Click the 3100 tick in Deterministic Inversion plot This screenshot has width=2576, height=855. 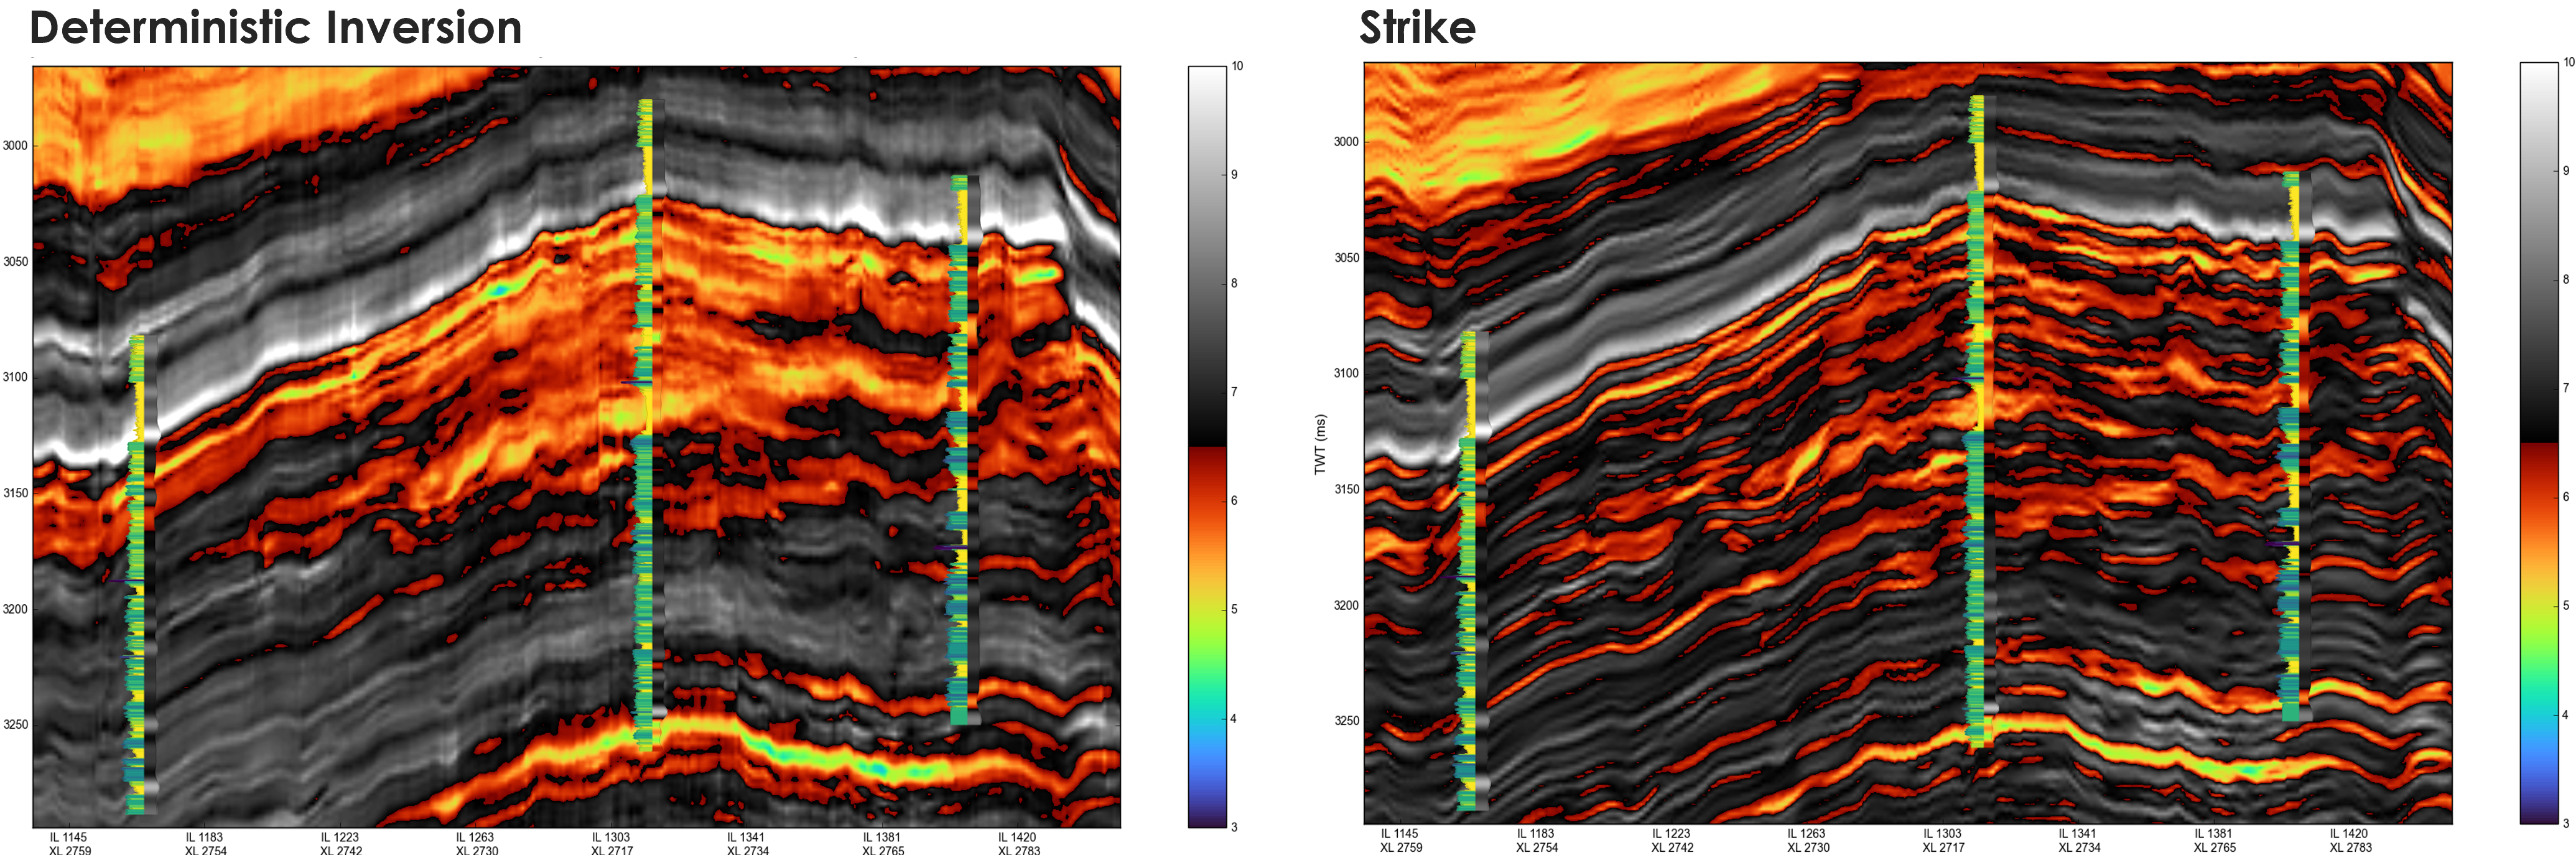[15, 377]
